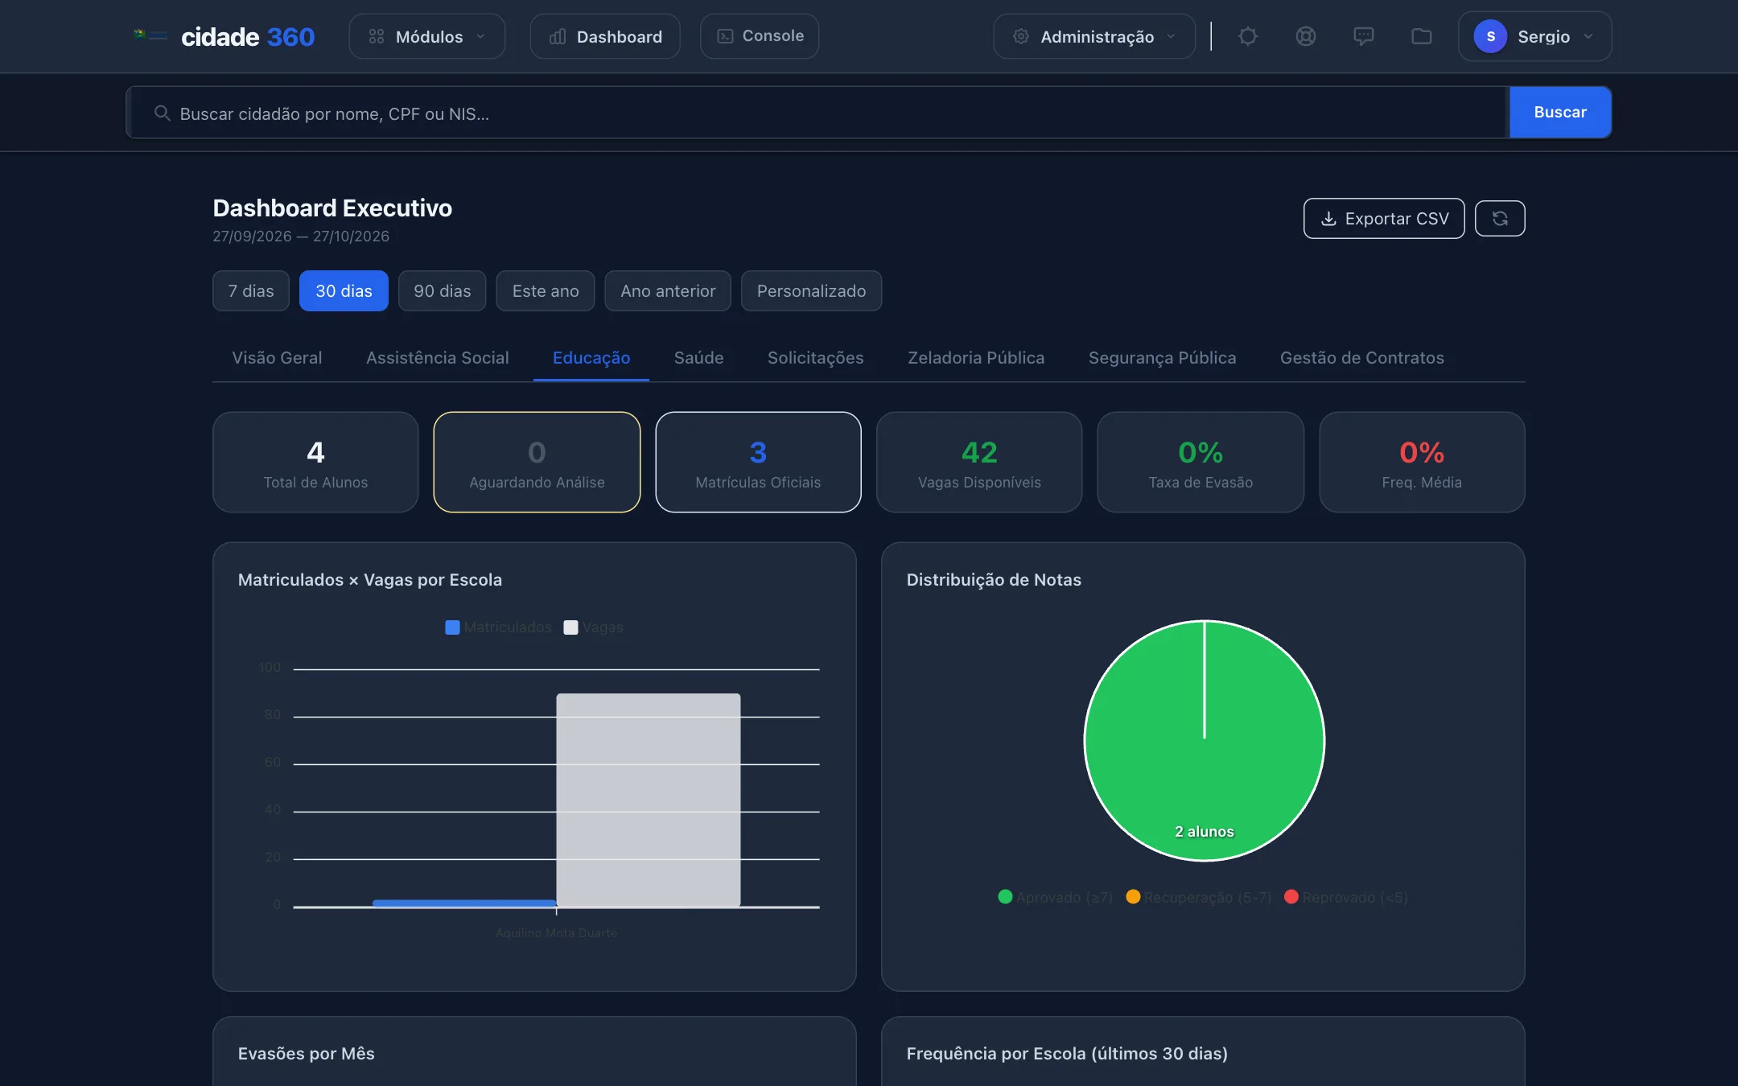Viewport: 1738px width, 1086px height.
Task: Select the 90 dias period
Action: point(442,290)
